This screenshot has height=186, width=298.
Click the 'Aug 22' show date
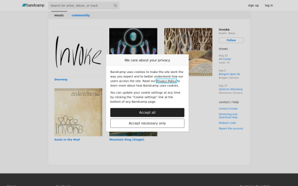[223, 56]
